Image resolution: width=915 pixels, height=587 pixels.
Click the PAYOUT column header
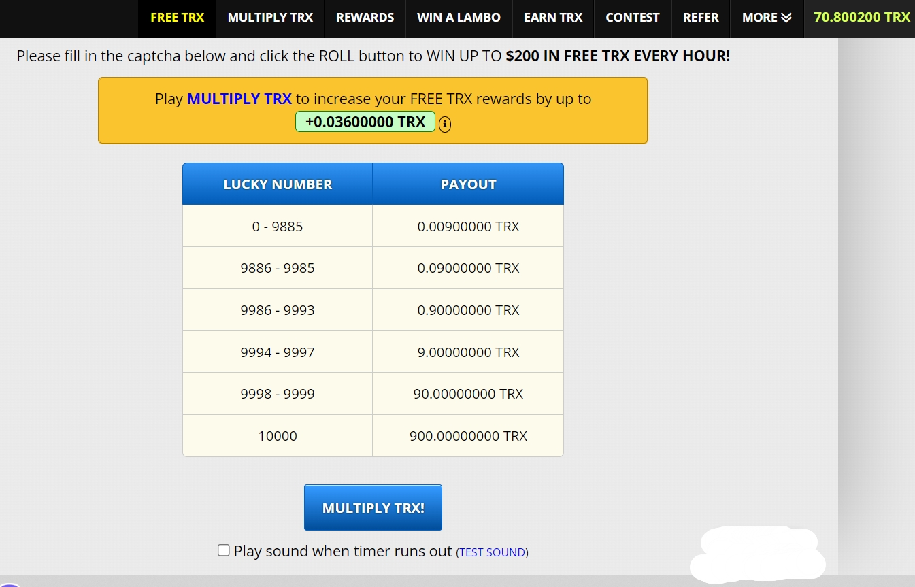tap(468, 184)
